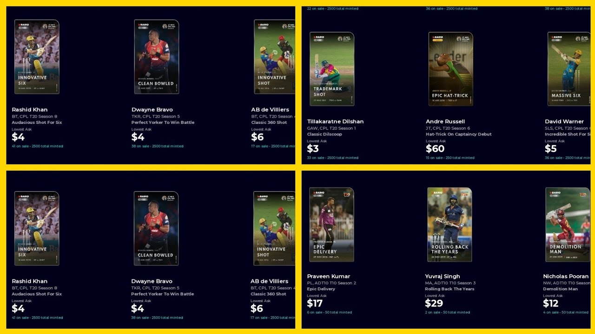The height and width of the screenshot is (334, 595).
Task: Click the Rario logo on Yuvraj Singh card
Action: coord(436,193)
